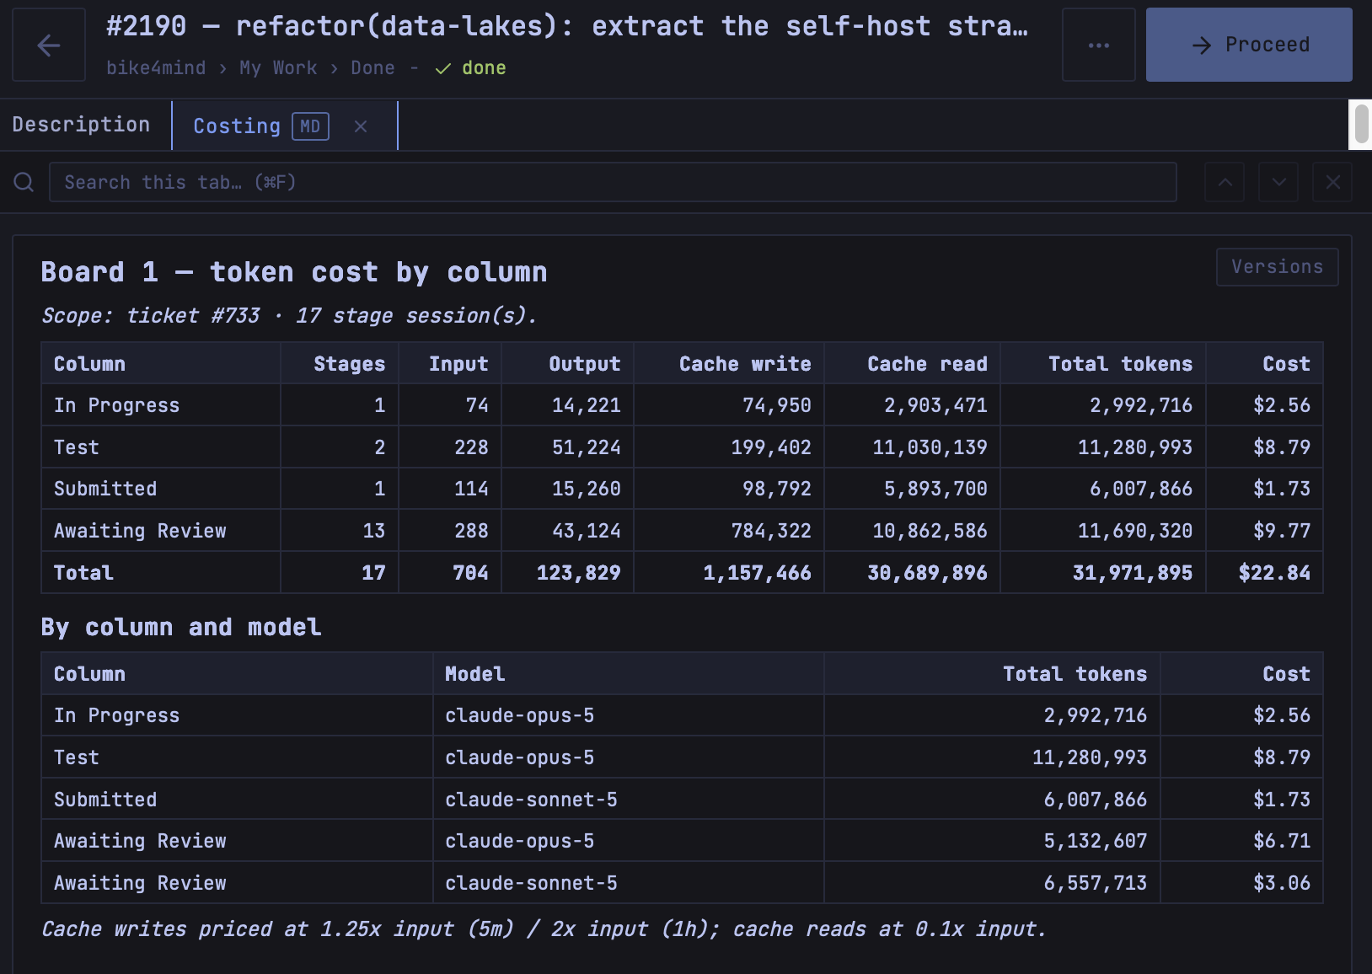Close the search bar with X icon
This screenshot has width=1372, height=974.
pyautogui.click(x=1332, y=182)
